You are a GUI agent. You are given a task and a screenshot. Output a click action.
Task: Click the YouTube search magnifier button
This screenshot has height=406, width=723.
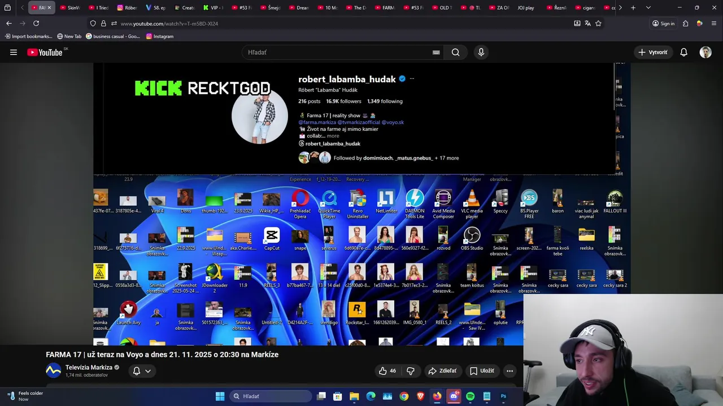pos(455,52)
